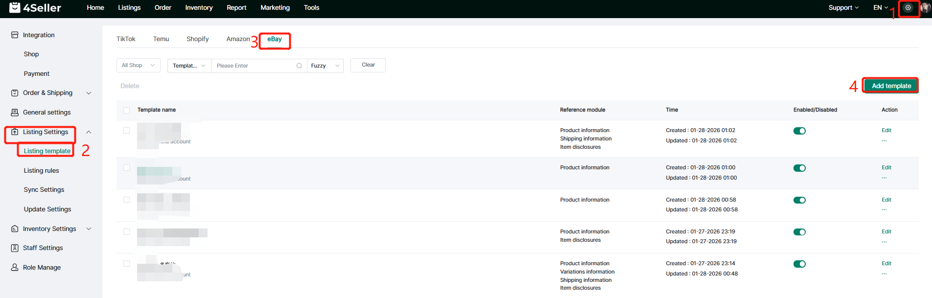
Task: Click the Add template button
Action: pyautogui.click(x=891, y=86)
